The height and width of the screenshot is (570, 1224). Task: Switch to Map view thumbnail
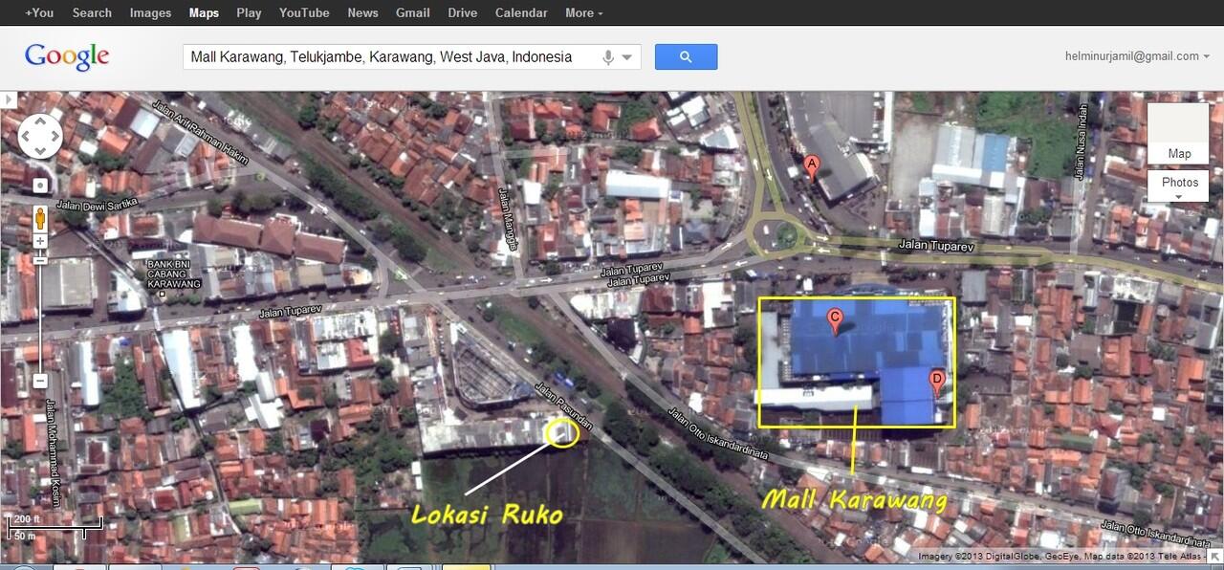(1179, 133)
